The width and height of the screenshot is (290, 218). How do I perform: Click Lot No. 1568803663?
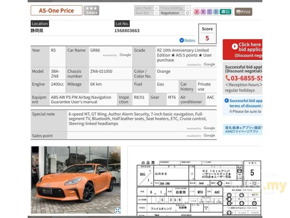click(127, 30)
